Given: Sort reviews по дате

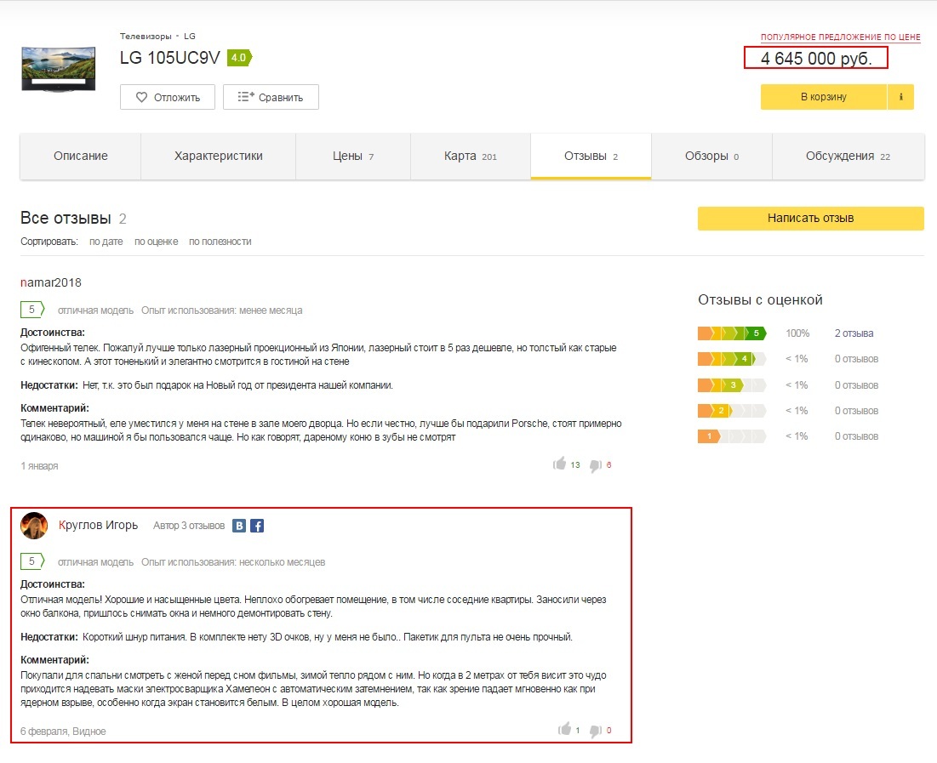Looking at the screenshot, I should click(x=106, y=242).
